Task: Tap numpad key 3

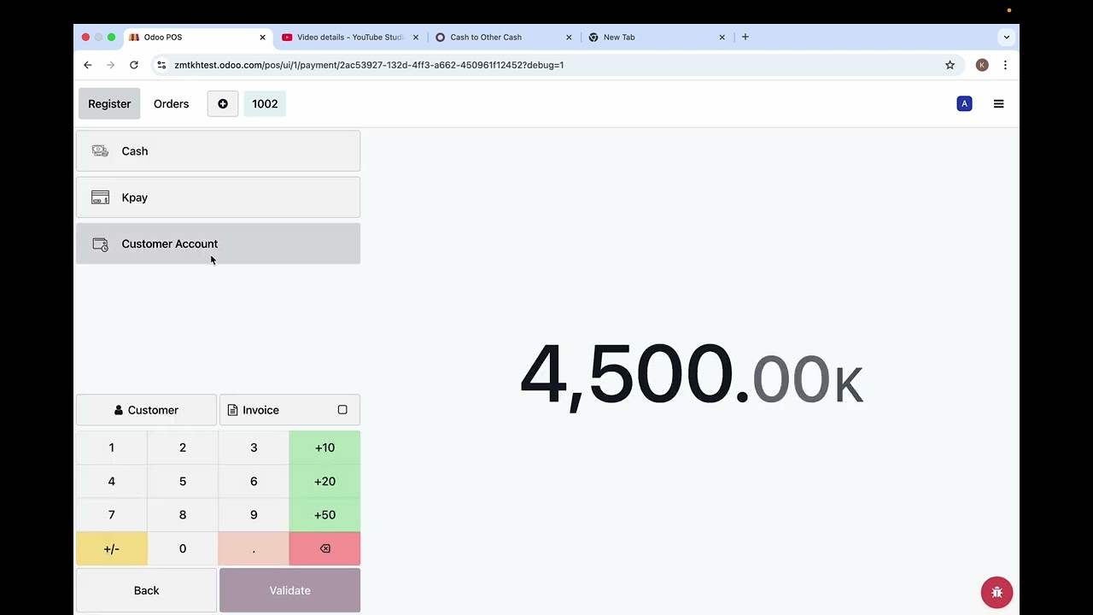Action: (x=254, y=448)
